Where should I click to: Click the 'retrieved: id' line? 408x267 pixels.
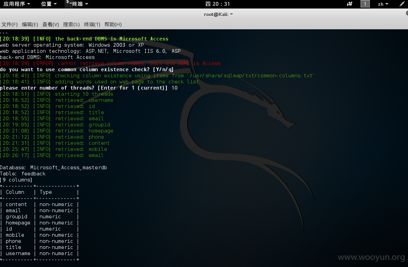(x=47, y=106)
